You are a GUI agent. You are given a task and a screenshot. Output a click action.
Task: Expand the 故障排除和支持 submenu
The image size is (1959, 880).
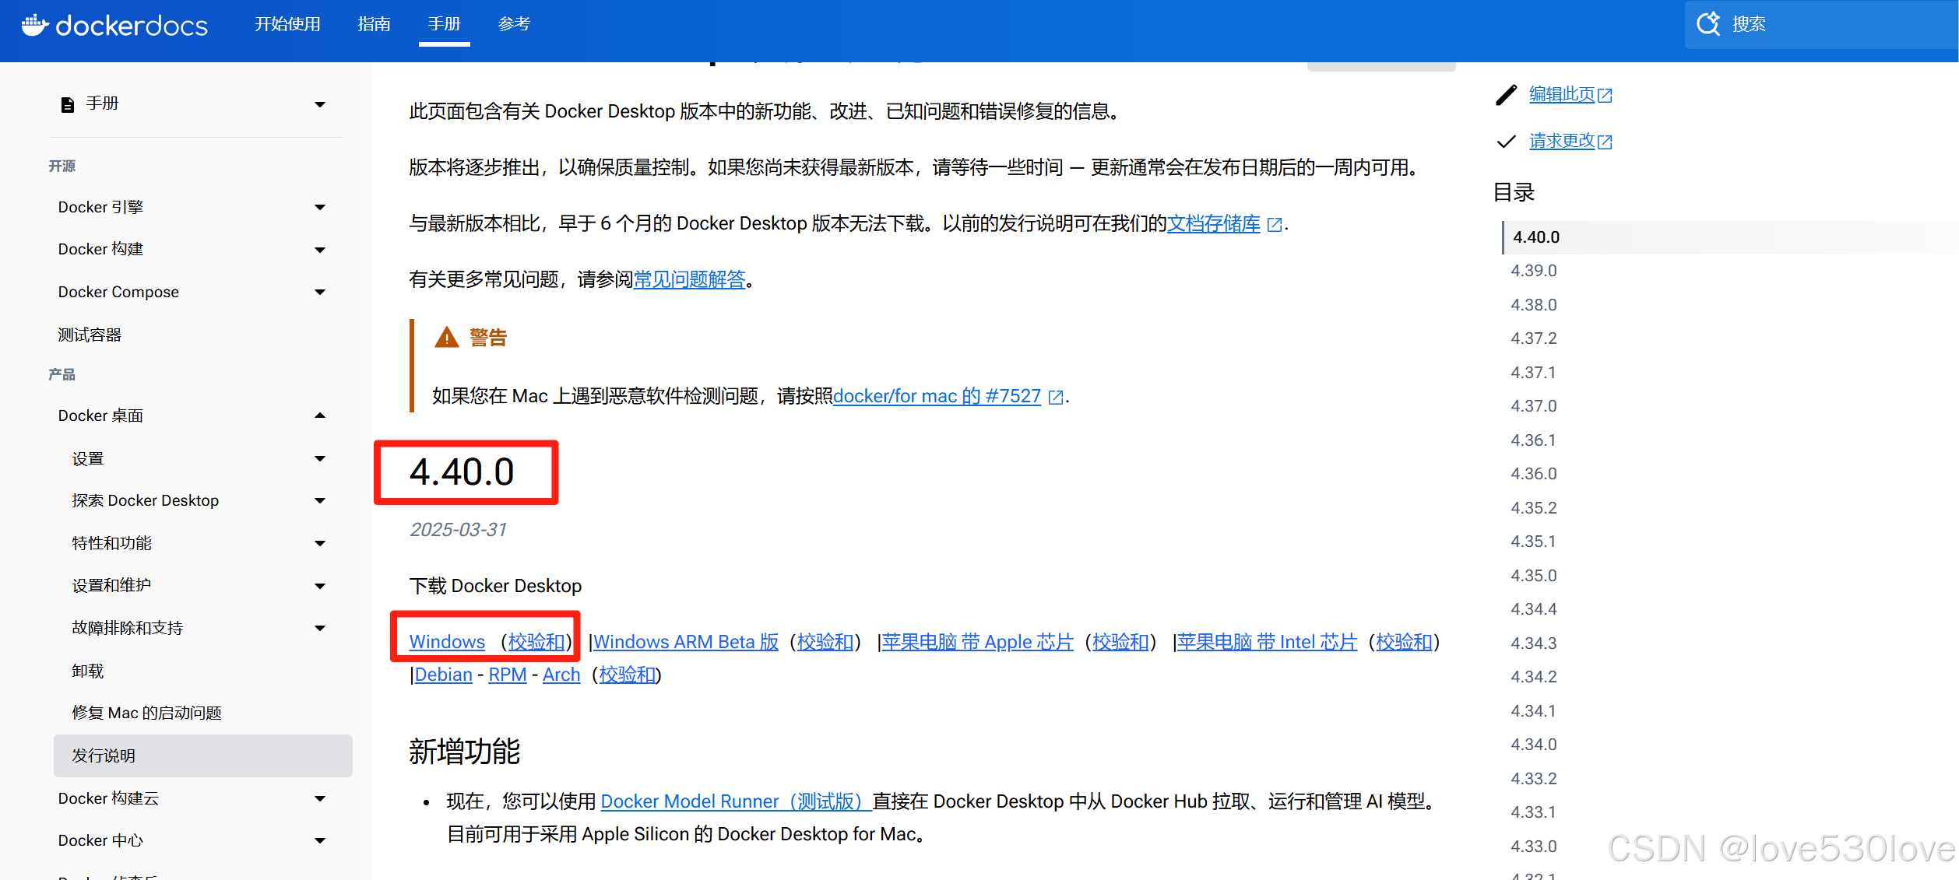(x=320, y=628)
